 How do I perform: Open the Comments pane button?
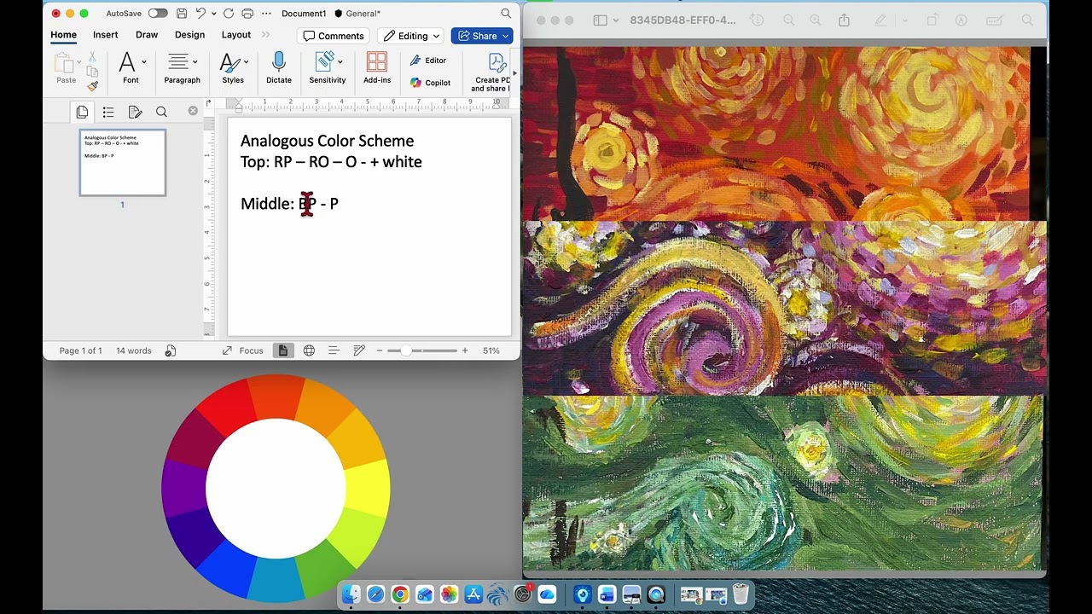[x=334, y=36]
